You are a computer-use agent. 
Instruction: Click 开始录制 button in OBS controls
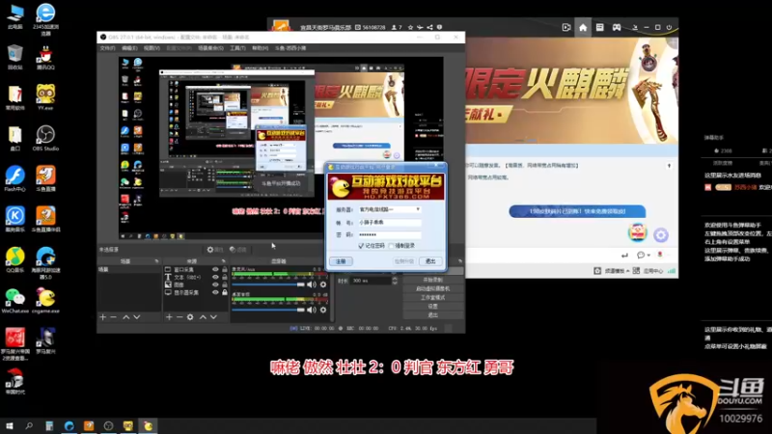point(432,280)
